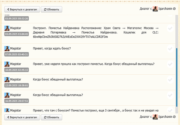Click 12.09.2025 message 'Когда бонус обещанный выплатишь?'

click(x=58, y=79)
